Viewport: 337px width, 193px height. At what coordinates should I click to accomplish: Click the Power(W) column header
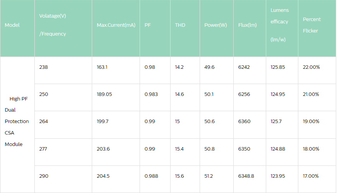tap(216, 25)
